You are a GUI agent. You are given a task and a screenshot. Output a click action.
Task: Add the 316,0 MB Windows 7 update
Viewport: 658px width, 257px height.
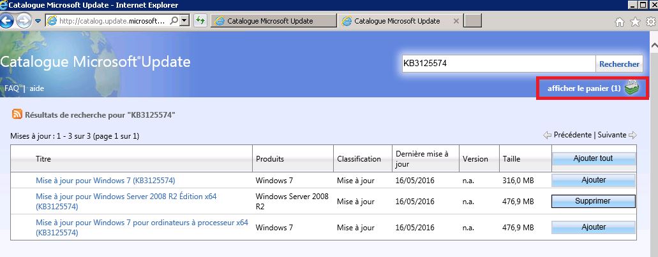(x=594, y=180)
